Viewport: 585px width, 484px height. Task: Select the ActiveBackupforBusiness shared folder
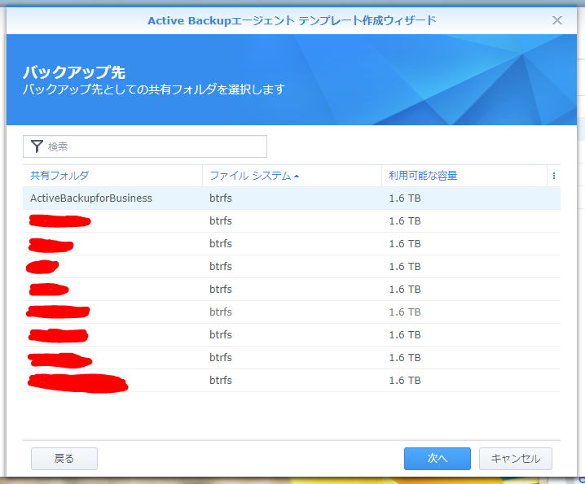click(292, 198)
